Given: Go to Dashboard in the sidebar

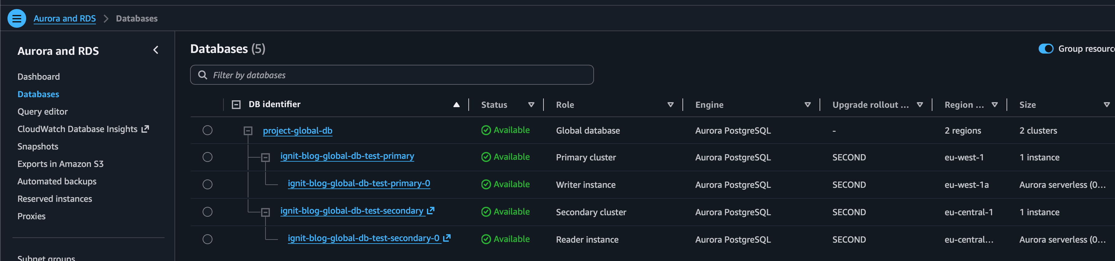Looking at the screenshot, I should tap(39, 77).
